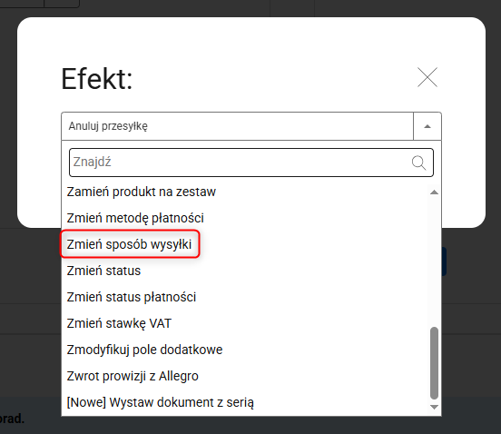Select Zamień produkt na zestaw option
Screen dimensions: 501x434
coord(142,192)
